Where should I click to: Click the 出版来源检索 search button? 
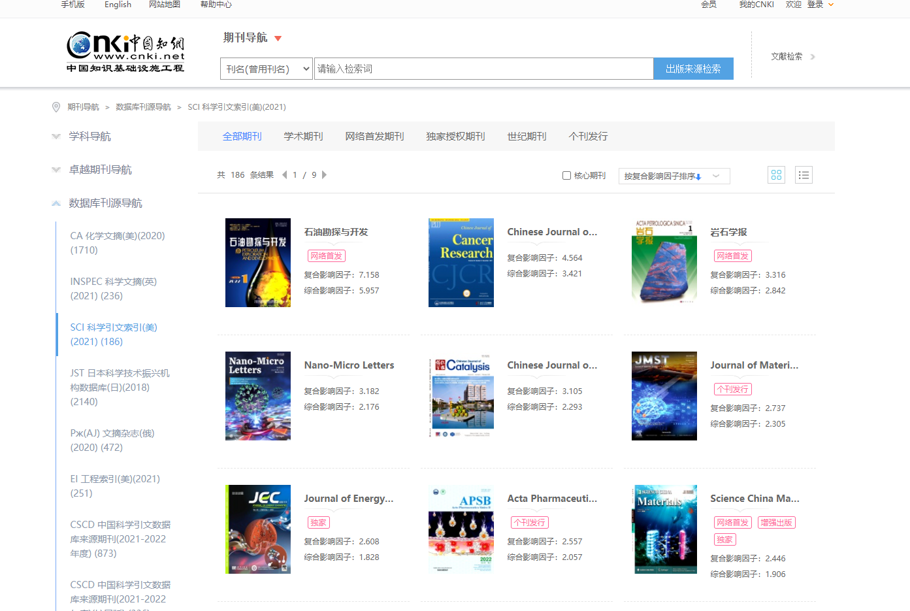[693, 68]
